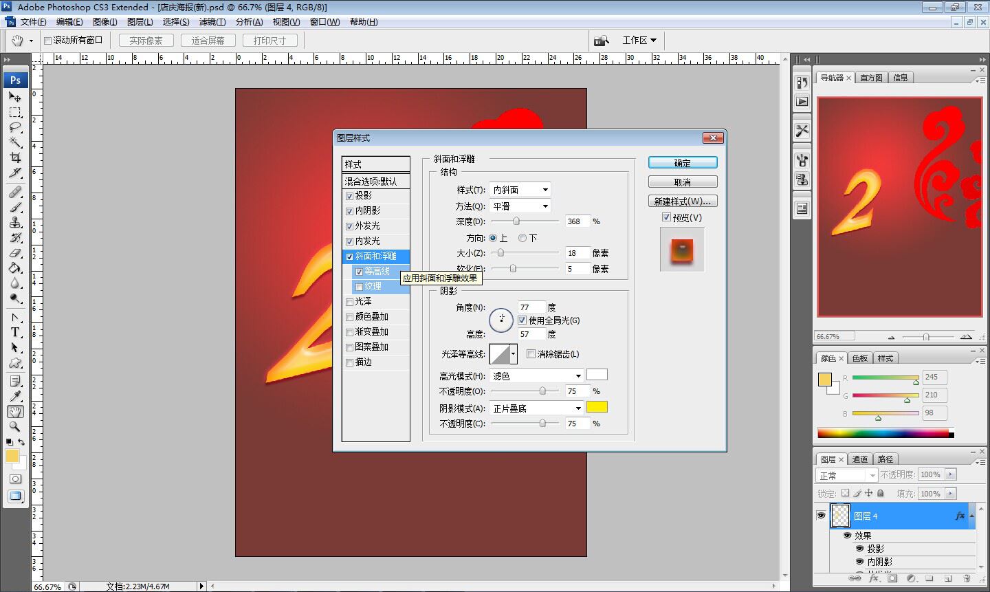Image resolution: width=990 pixels, height=592 pixels.
Task: Click the 新建样式 button
Action: pos(683,201)
